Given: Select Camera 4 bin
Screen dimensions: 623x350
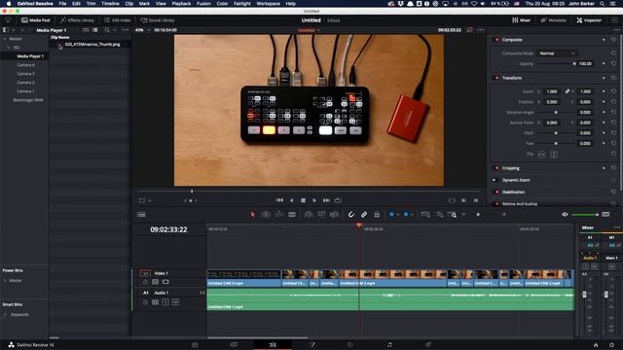Looking at the screenshot, I should pos(26,65).
